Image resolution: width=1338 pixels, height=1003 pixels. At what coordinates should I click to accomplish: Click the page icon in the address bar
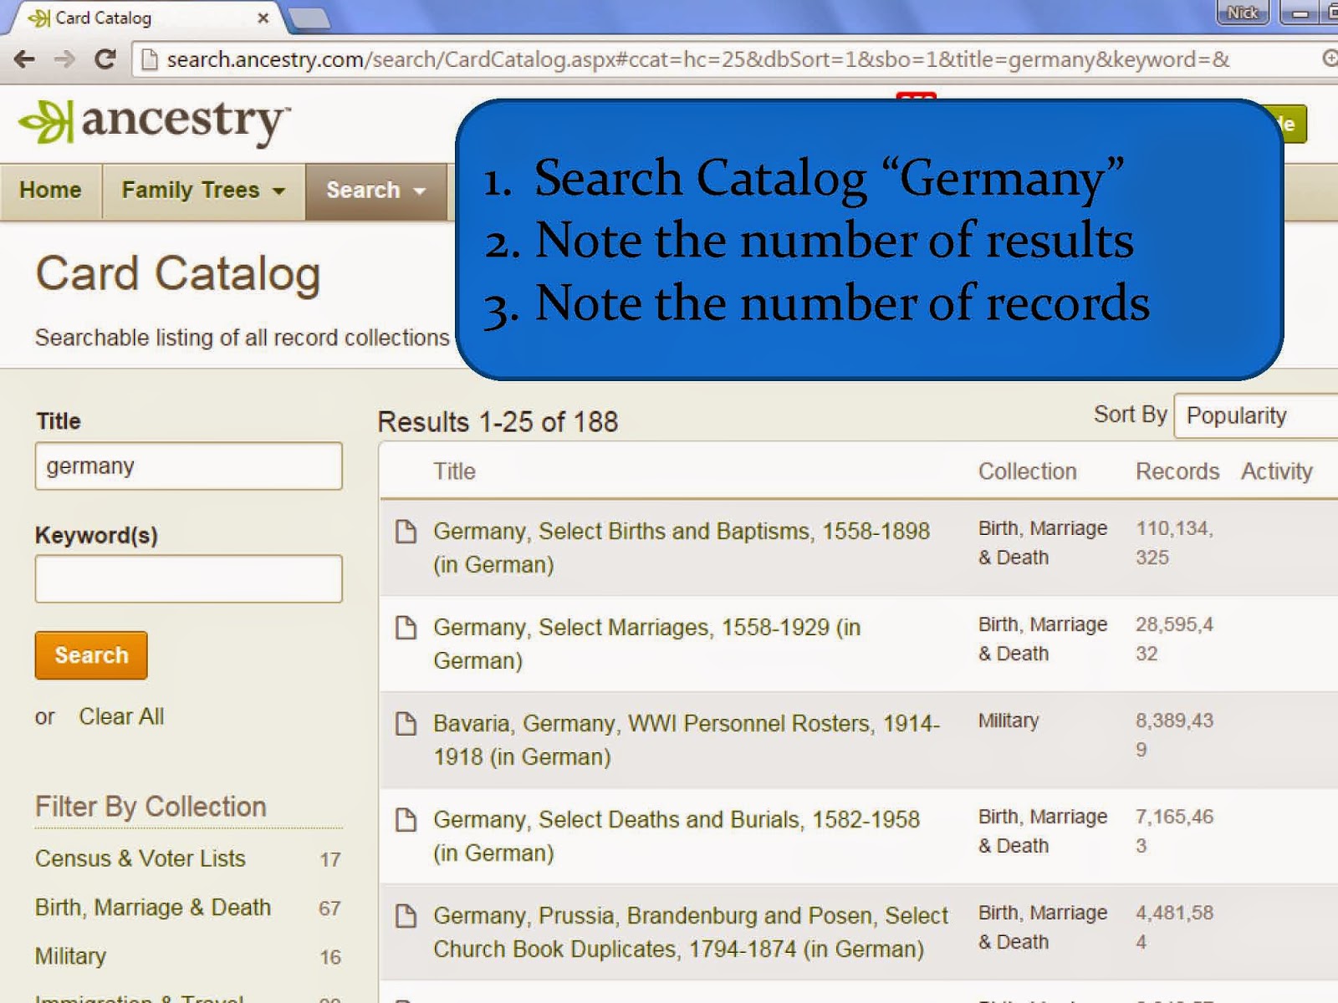(149, 59)
